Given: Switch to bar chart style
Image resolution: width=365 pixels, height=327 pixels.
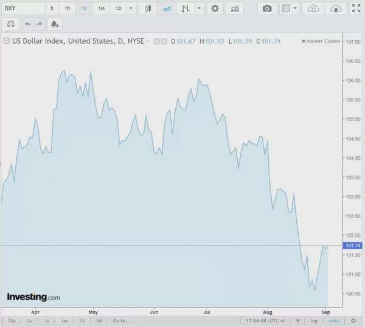Looking at the screenshot, I should 186,9.
